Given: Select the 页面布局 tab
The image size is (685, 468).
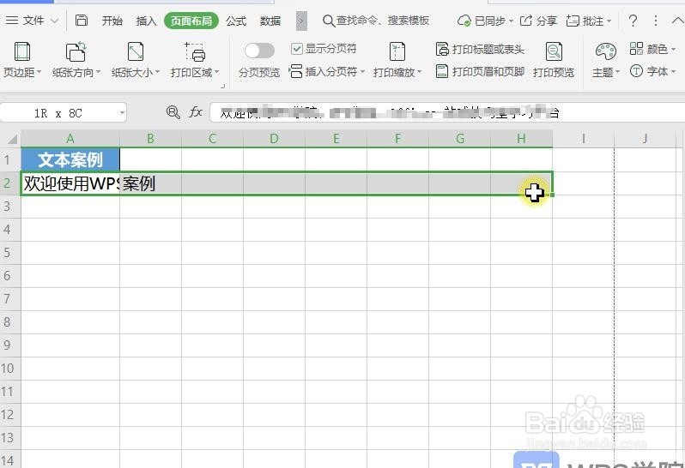Looking at the screenshot, I should point(191,21).
